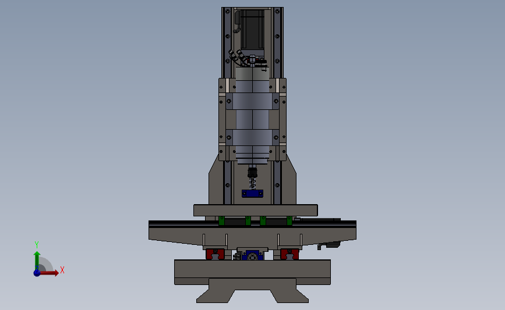This screenshot has height=310, width=505.
Task: Select the coiled coolant hoses beside the motor
Action: click(x=238, y=58)
